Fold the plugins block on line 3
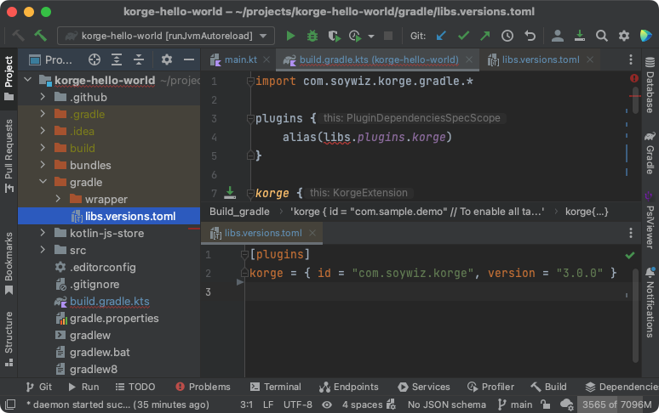This screenshot has width=659, height=413. coord(250,119)
